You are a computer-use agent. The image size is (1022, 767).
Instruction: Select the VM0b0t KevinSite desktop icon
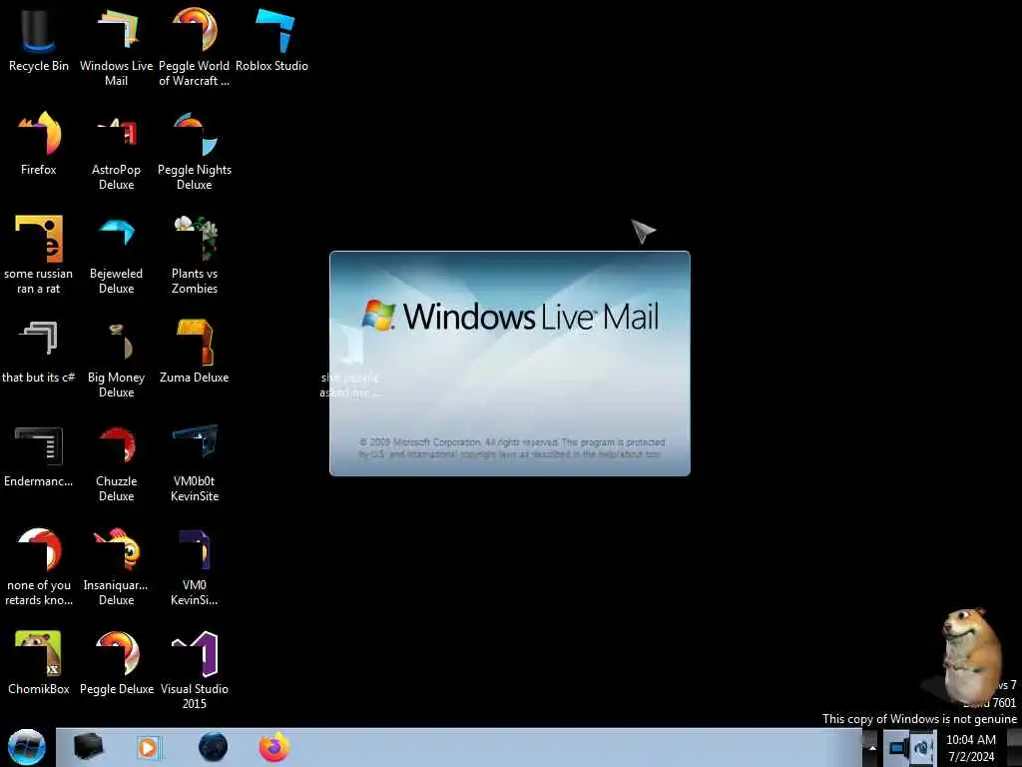coord(195,463)
